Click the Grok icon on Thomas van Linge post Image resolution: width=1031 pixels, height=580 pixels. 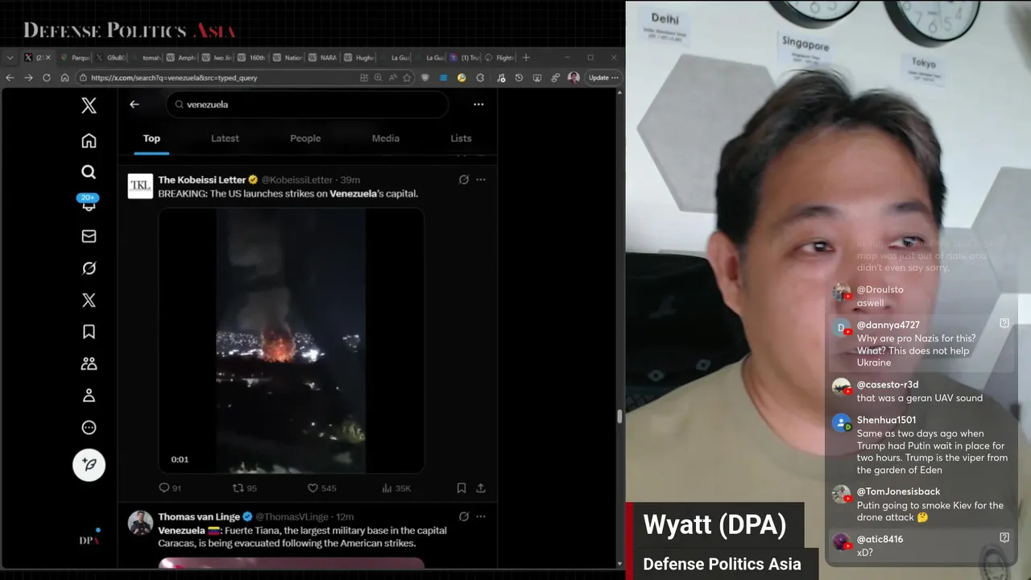(x=464, y=516)
